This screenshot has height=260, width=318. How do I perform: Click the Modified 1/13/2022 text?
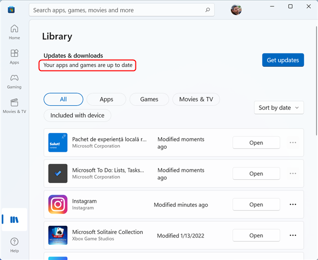181,236
